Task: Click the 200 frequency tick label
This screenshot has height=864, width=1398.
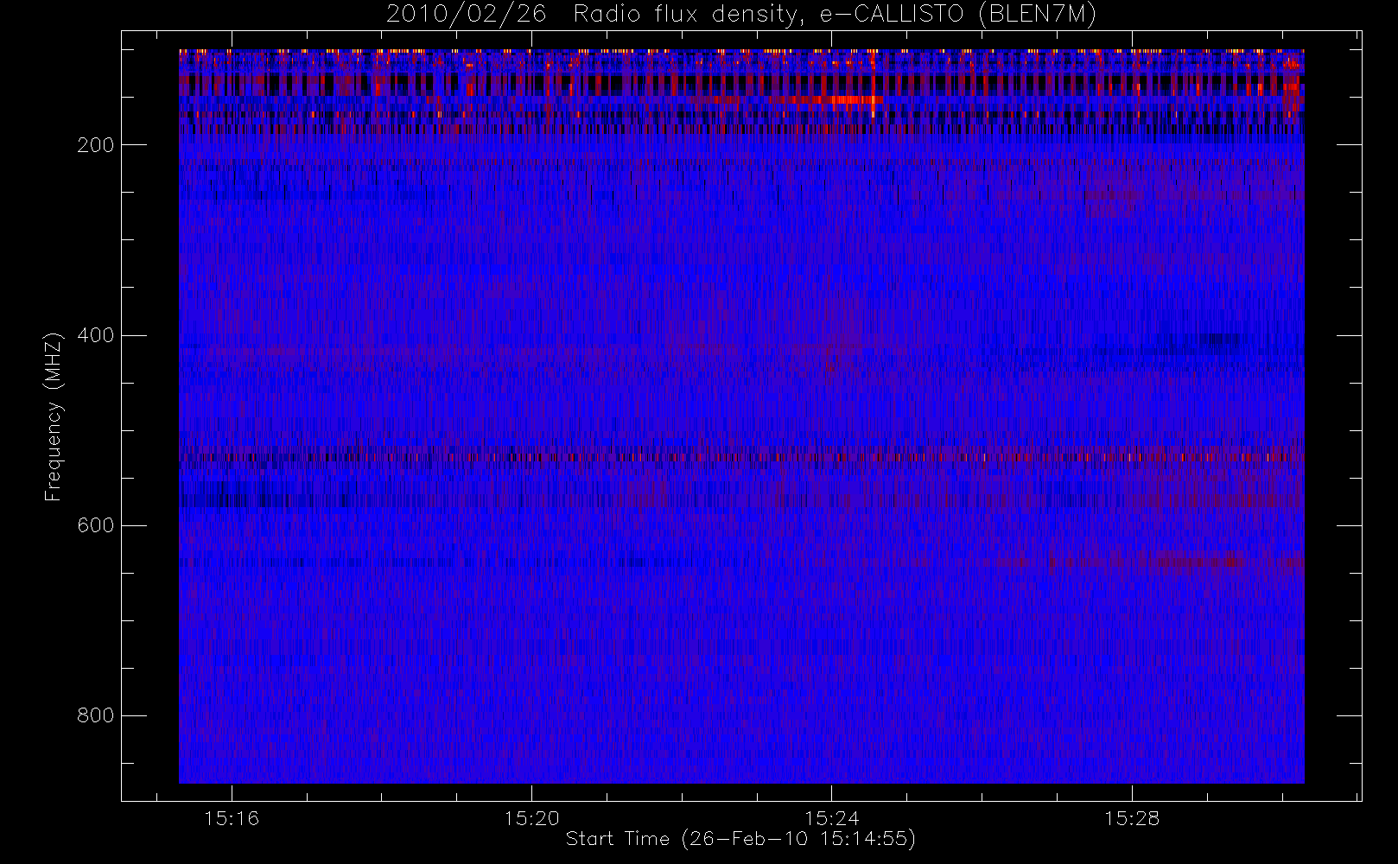Action: point(96,145)
